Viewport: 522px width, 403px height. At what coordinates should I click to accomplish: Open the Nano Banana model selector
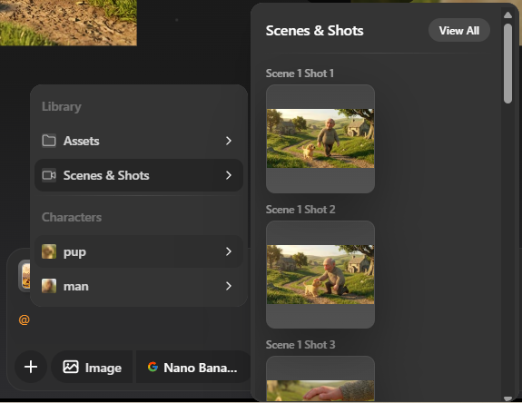tap(192, 368)
